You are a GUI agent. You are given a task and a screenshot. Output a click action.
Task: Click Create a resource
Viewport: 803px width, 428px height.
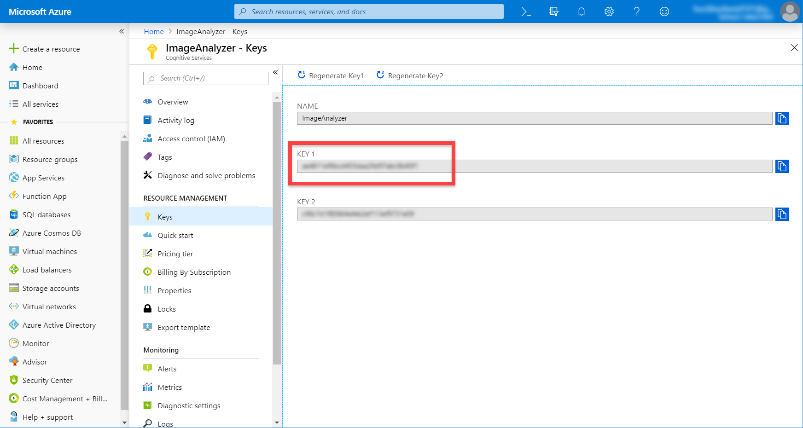point(44,49)
